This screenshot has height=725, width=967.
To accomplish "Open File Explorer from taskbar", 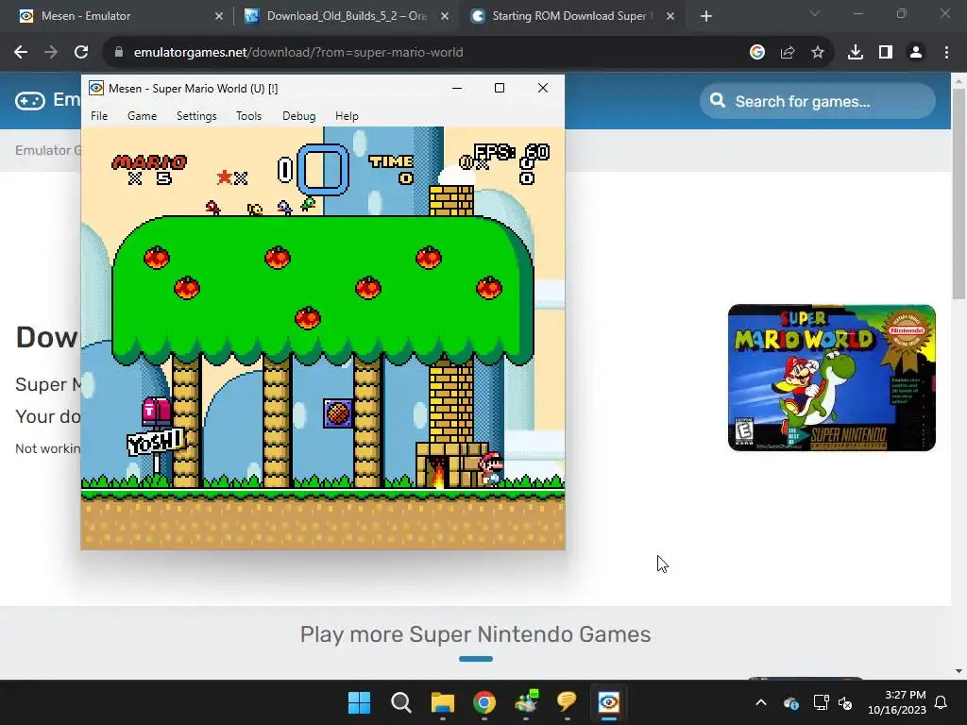I will coord(442,702).
